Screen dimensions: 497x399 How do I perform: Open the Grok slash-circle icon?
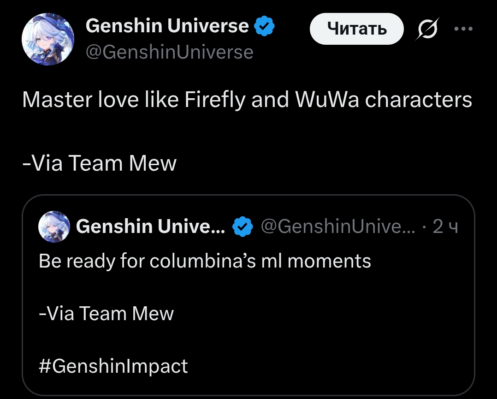[427, 30]
